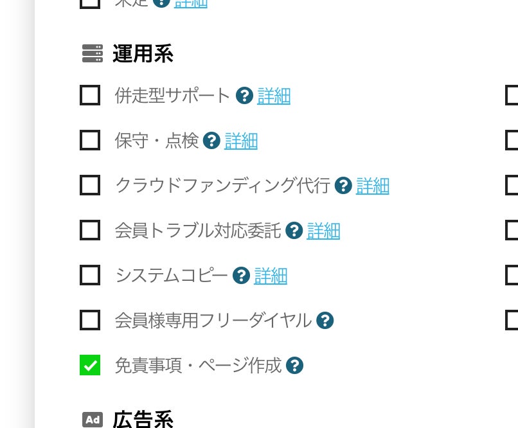Check the 保守・点検 option
This screenshot has height=428, width=518.
[x=90, y=140]
